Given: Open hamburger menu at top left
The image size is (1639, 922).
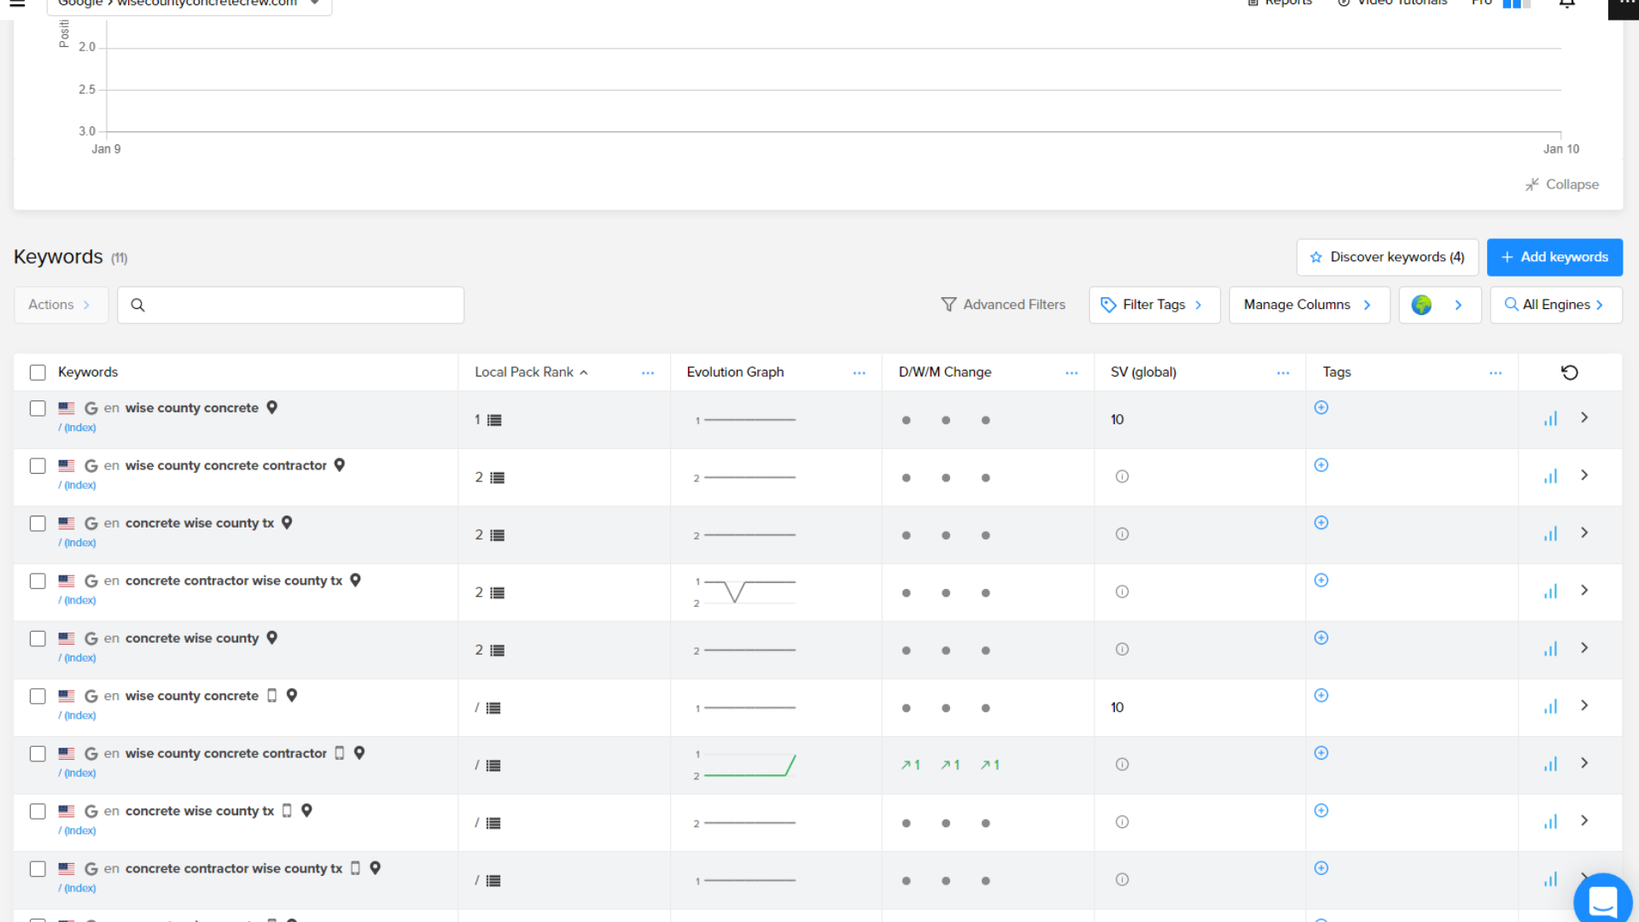Looking at the screenshot, I should (x=17, y=3).
